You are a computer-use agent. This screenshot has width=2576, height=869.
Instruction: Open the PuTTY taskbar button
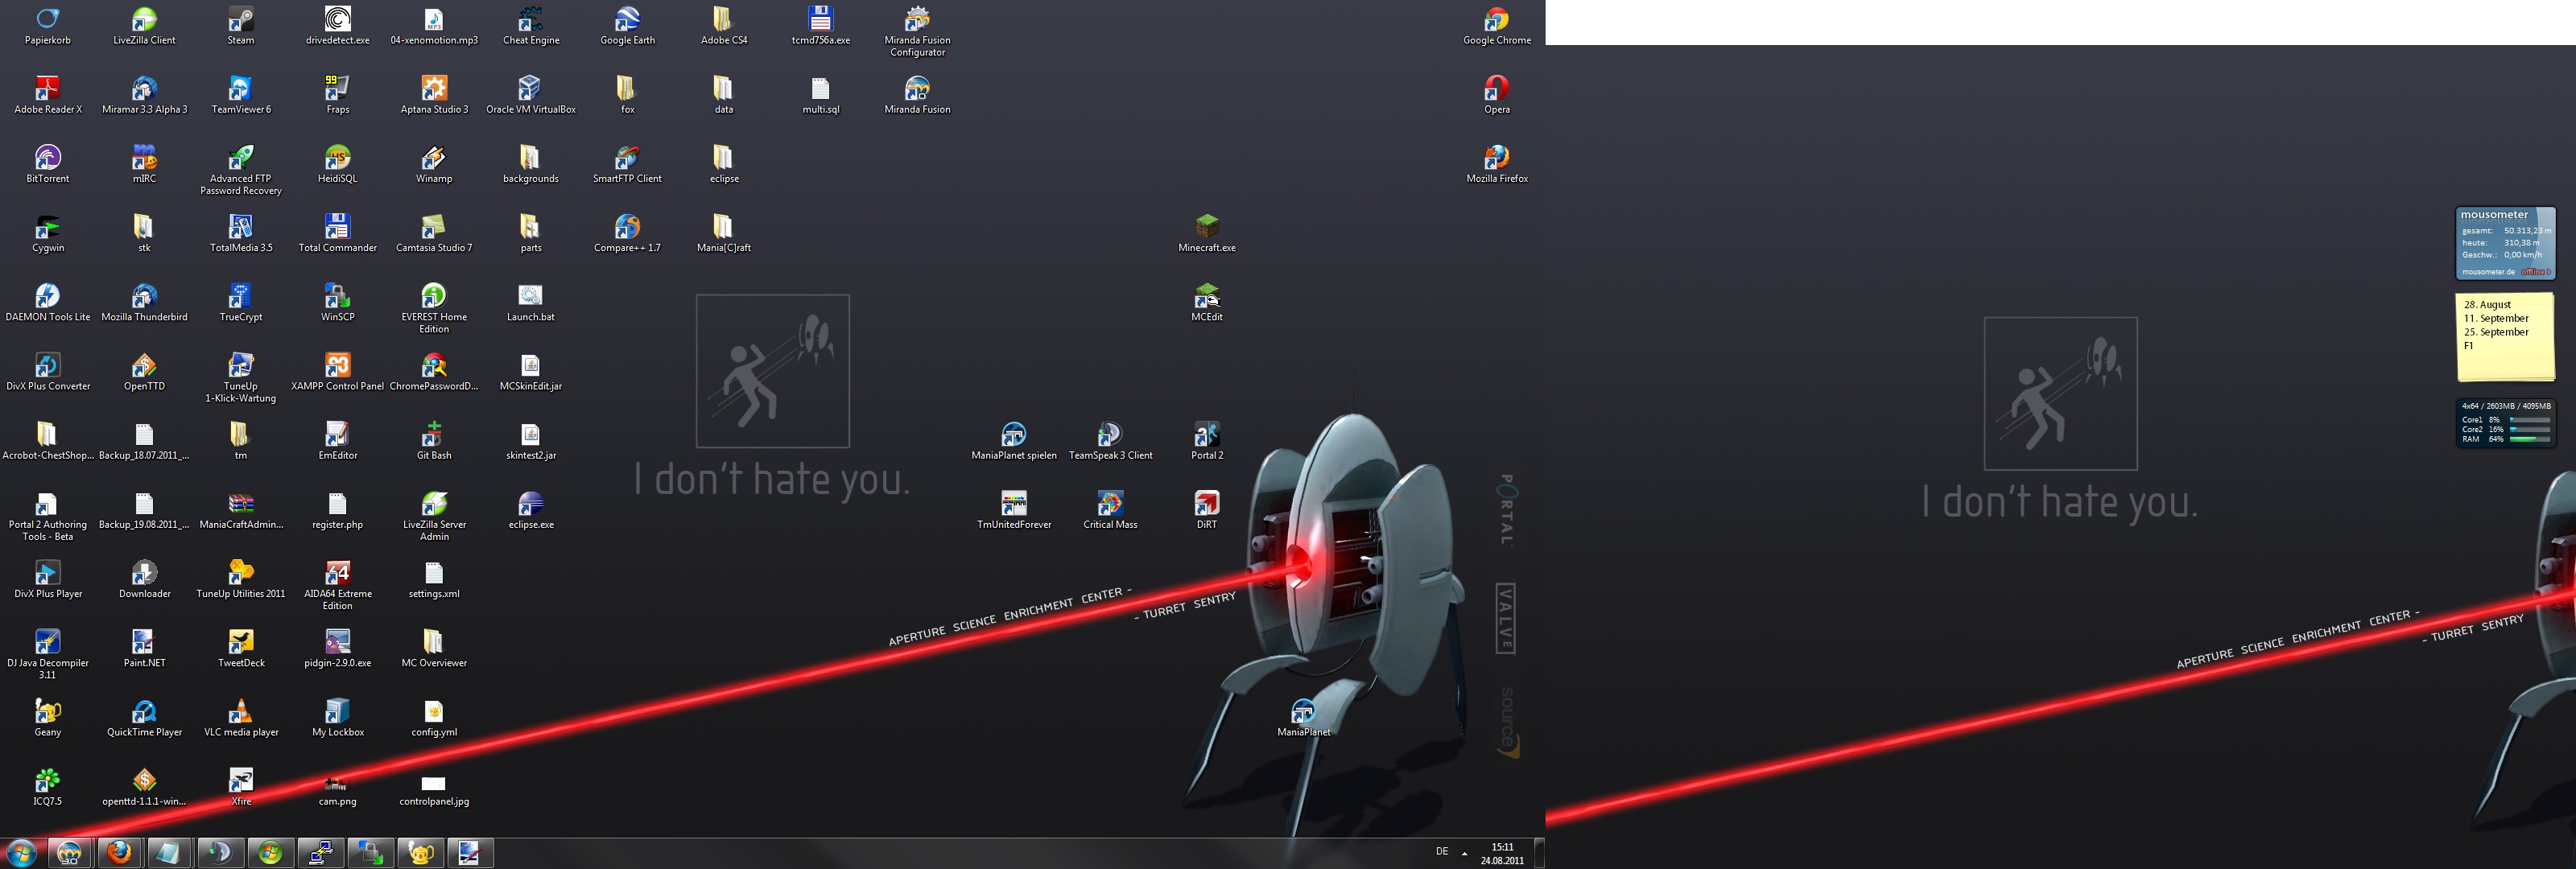[320, 853]
